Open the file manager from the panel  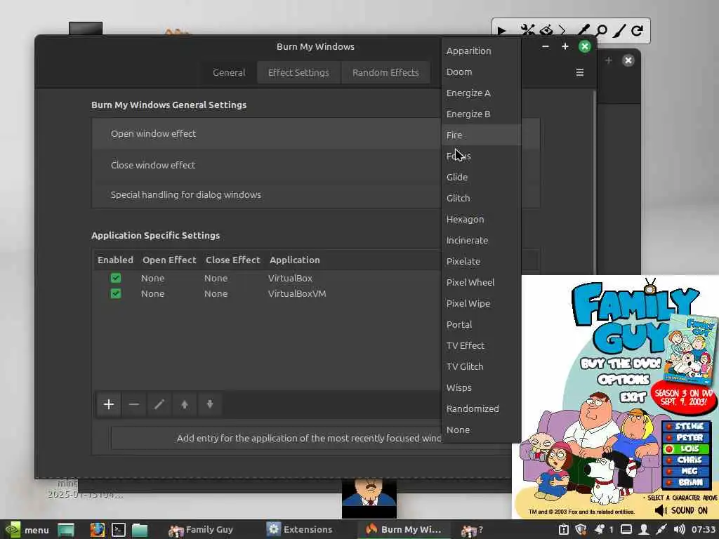[x=140, y=530]
